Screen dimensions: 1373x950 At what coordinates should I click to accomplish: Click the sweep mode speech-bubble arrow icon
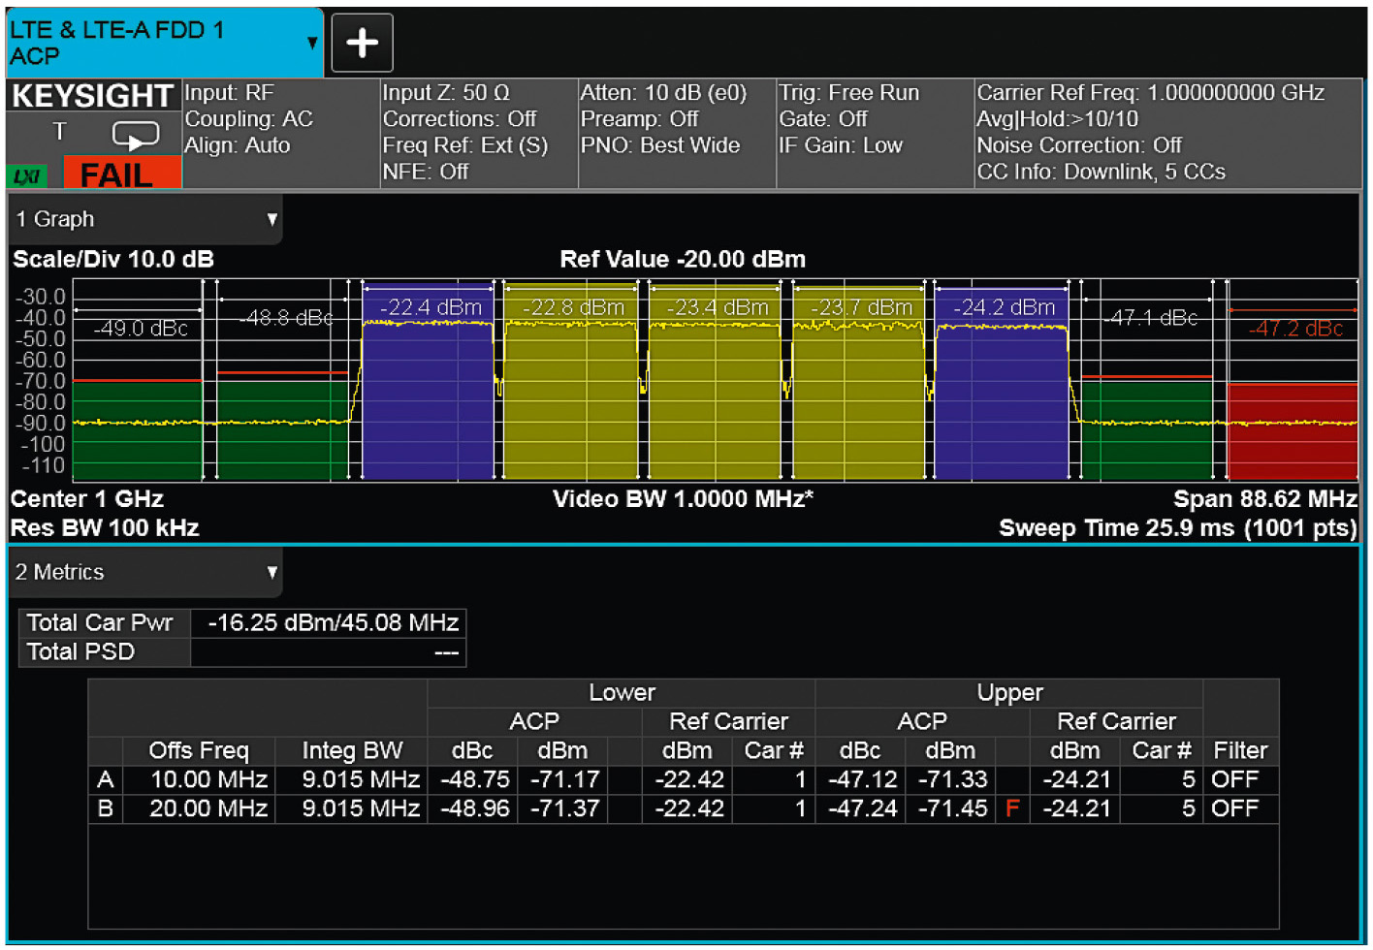(x=135, y=136)
